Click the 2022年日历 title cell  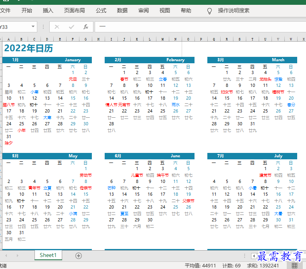click(28, 48)
